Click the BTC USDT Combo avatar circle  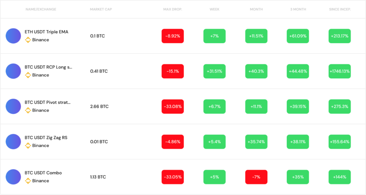13,177
